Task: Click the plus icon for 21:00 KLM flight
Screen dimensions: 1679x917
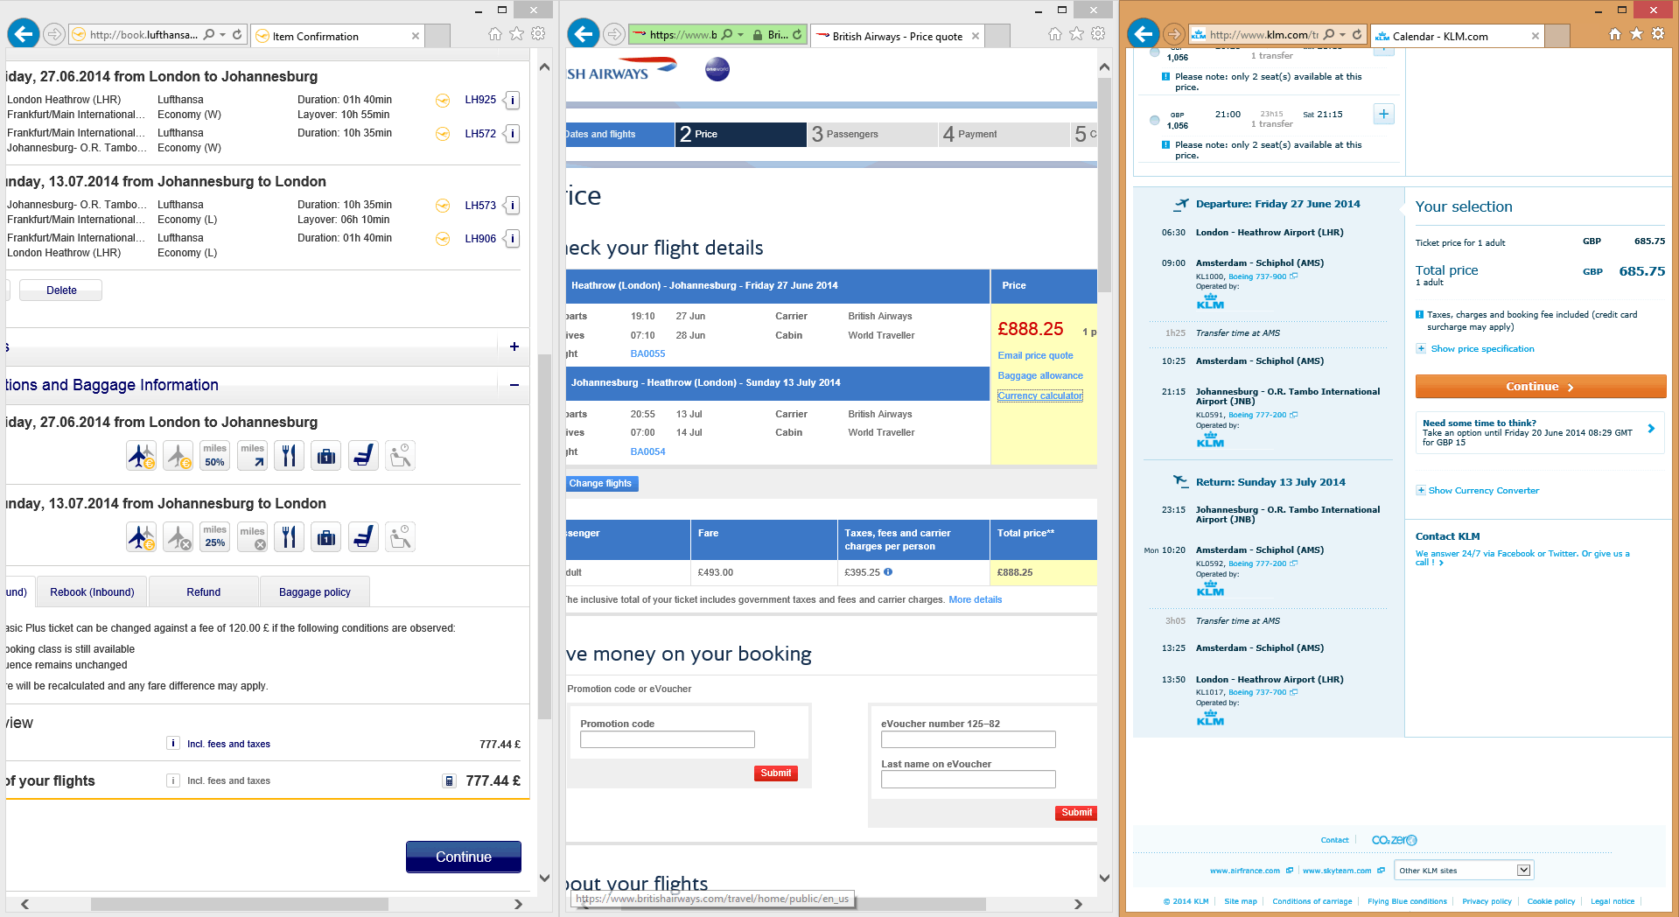Action: point(1383,114)
